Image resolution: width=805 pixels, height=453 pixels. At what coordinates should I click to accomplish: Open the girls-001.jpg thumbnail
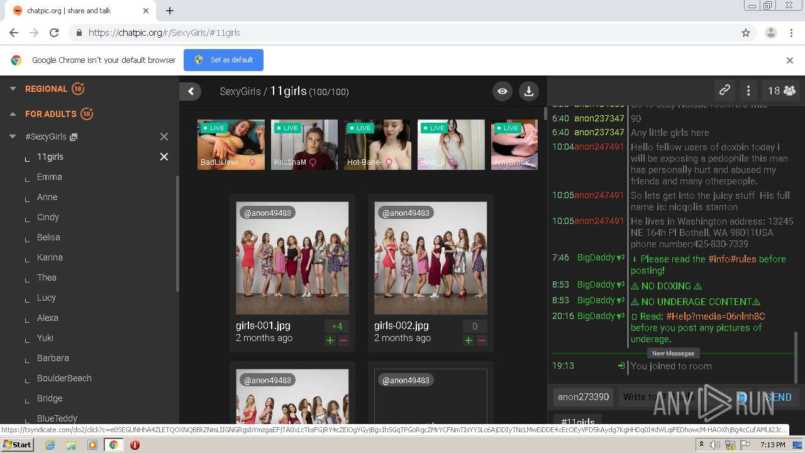point(292,258)
